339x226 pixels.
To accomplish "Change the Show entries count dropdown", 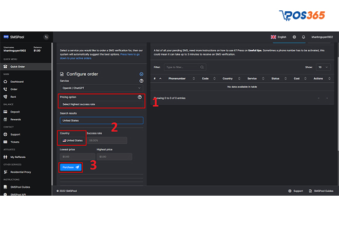I will [324, 67].
